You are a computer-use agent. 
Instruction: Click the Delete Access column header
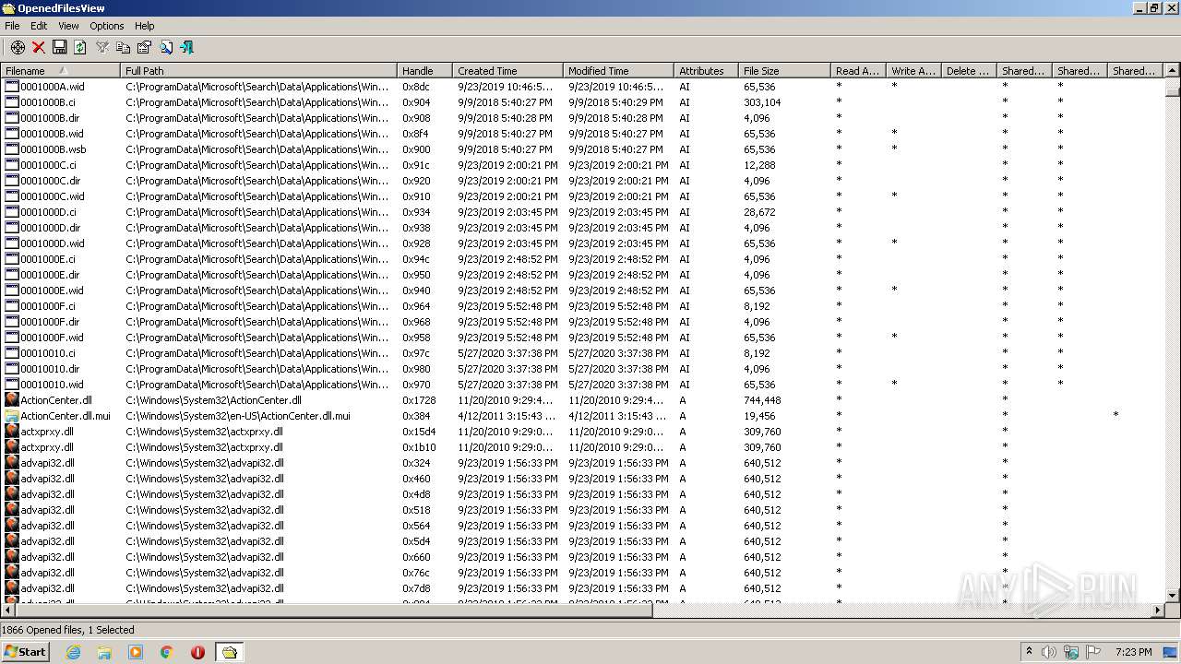pos(969,70)
